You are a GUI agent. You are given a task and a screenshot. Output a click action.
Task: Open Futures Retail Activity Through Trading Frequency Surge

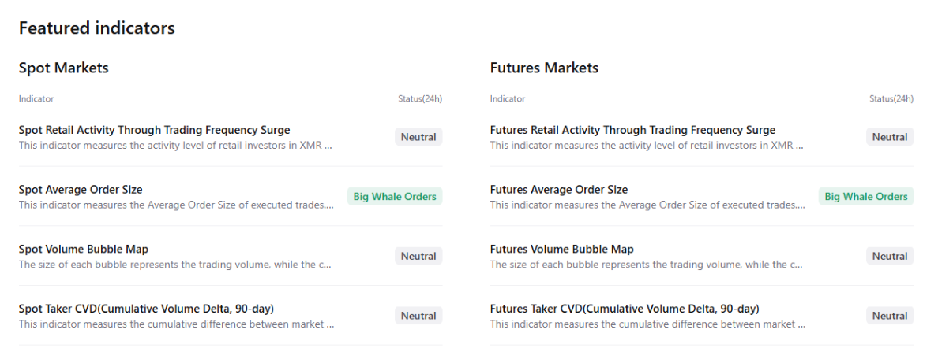[x=632, y=131]
